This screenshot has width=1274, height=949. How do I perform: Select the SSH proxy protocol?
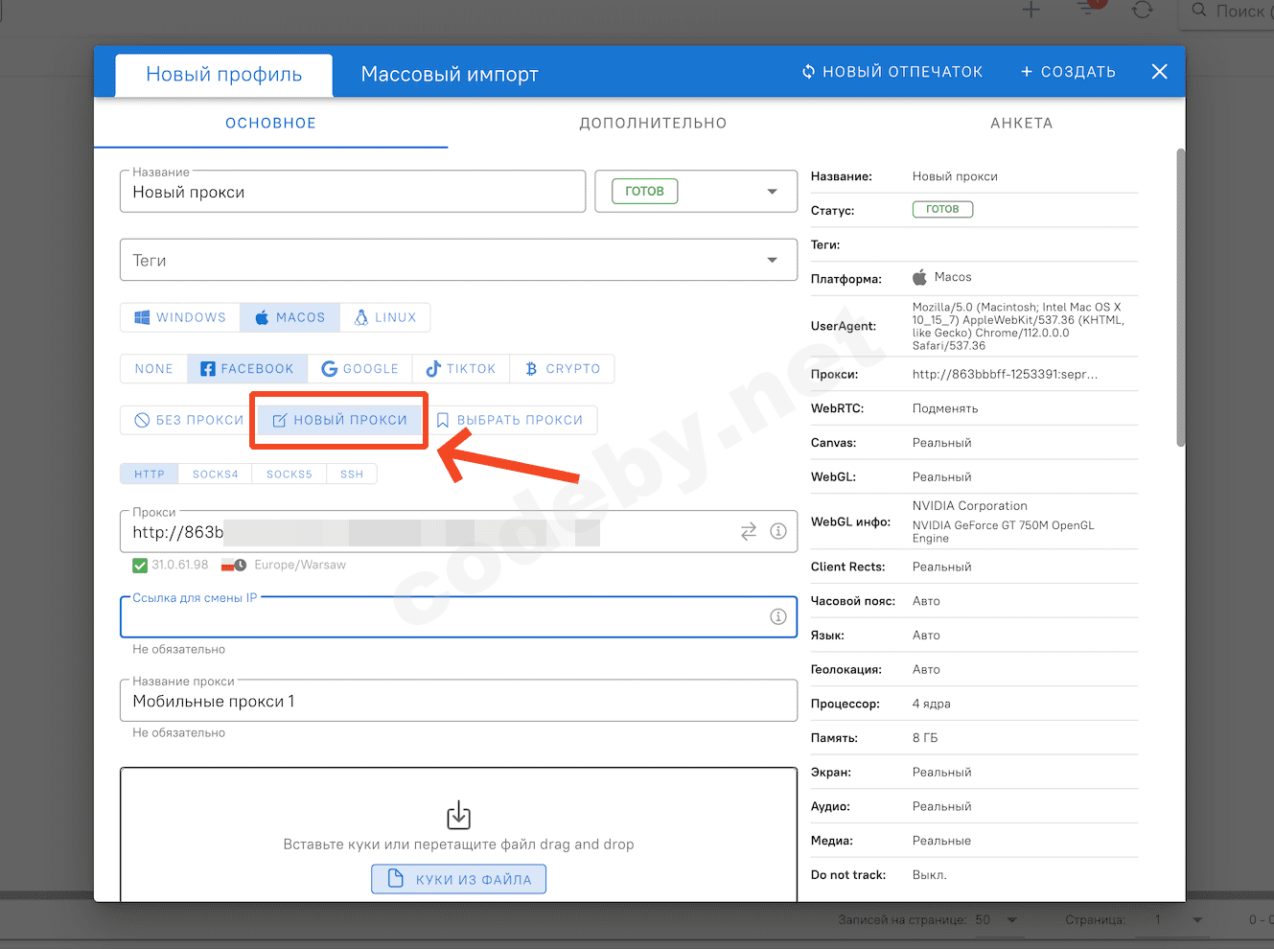click(x=352, y=474)
